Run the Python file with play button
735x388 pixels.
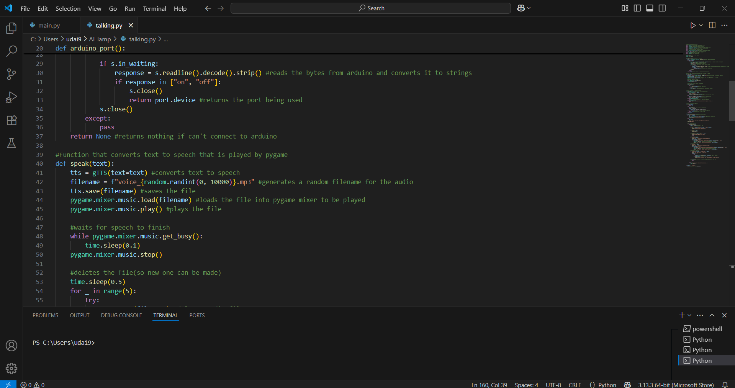pyautogui.click(x=692, y=25)
